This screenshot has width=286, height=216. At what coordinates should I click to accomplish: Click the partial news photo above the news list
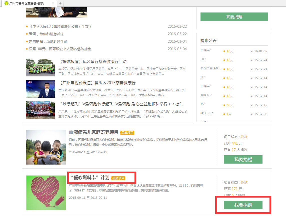pos(56,12)
